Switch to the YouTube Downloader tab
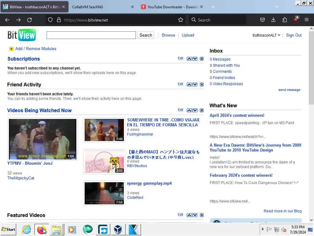 [173, 7]
